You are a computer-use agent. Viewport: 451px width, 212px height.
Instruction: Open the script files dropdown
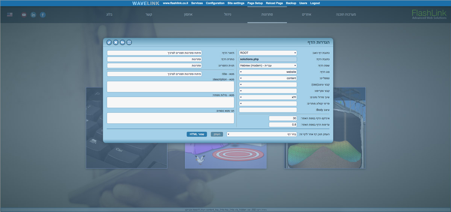268,91
